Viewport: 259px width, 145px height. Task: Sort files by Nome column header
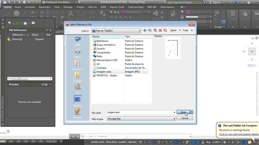[108, 37]
